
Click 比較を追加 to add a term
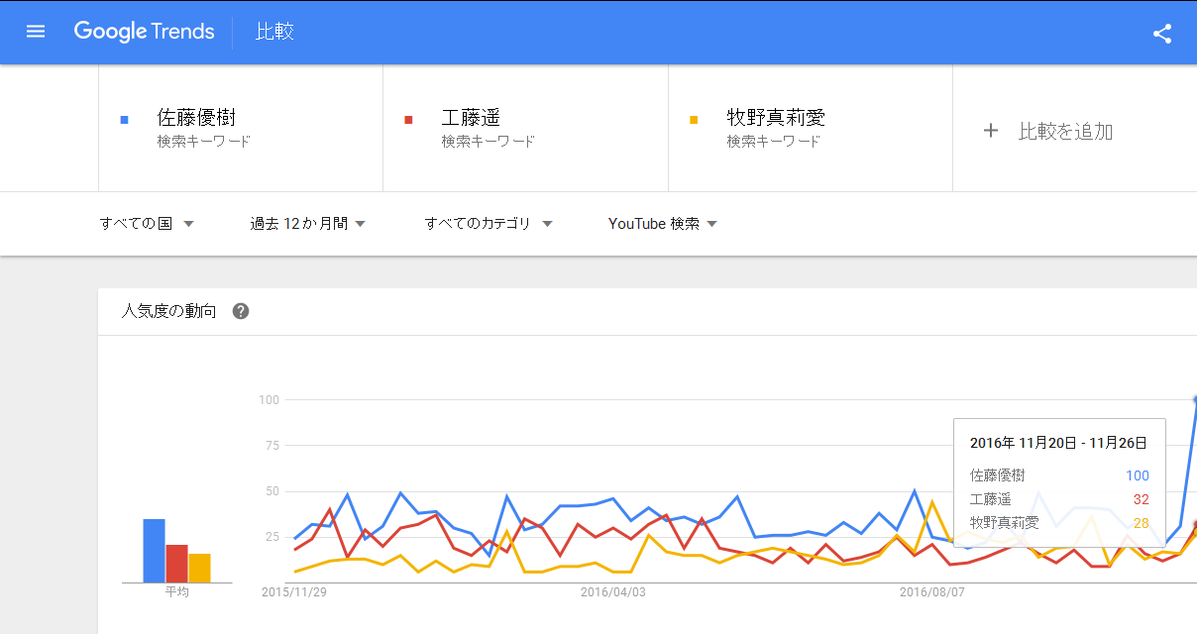pyautogui.click(x=1065, y=131)
